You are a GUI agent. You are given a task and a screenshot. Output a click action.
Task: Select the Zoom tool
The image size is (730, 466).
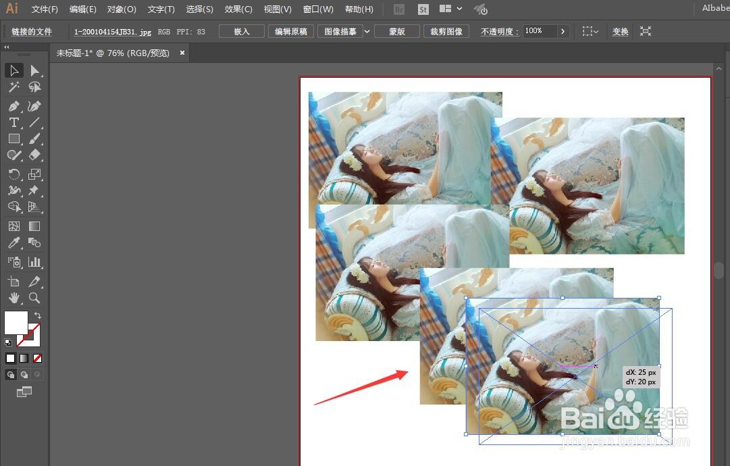point(34,298)
